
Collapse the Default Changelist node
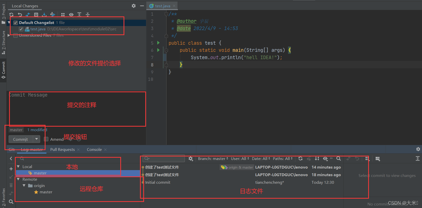click(9, 22)
